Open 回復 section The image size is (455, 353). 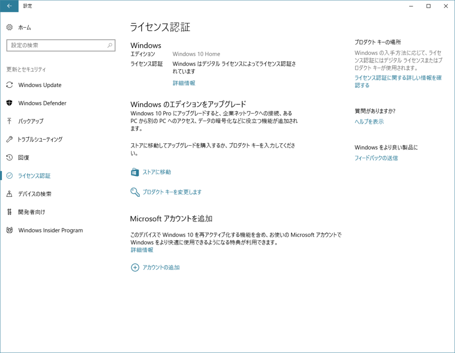(x=24, y=158)
